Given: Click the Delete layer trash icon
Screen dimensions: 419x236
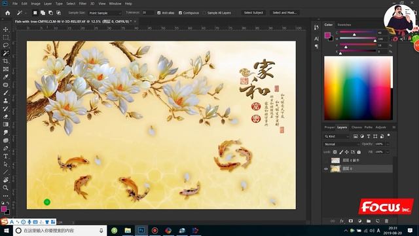Looking at the screenshot, I should 386,221.
